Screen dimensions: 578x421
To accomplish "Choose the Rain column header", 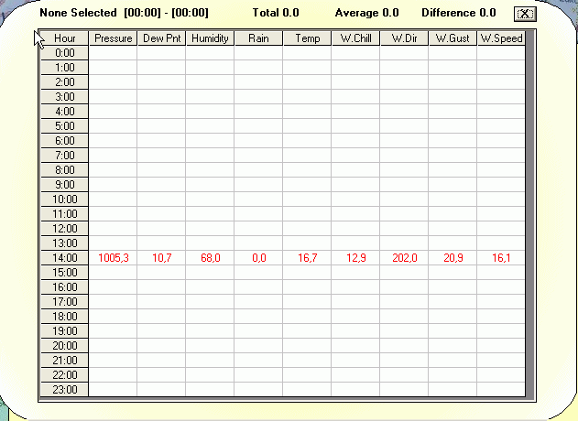I will click(x=258, y=38).
